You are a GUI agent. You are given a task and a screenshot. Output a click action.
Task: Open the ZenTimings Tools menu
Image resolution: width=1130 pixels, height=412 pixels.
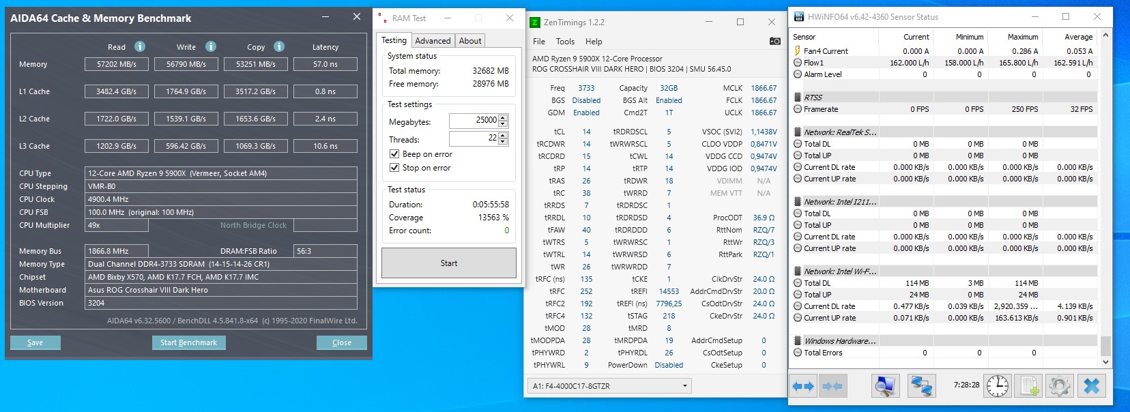click(565, 42)
